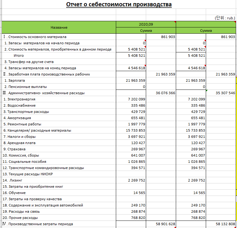Click the "Итого" subtotal label cell
This screenshot has height=228, width=237.
click(19, 56)
